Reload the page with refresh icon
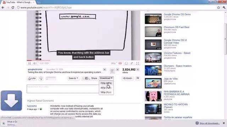 point(13,7)
